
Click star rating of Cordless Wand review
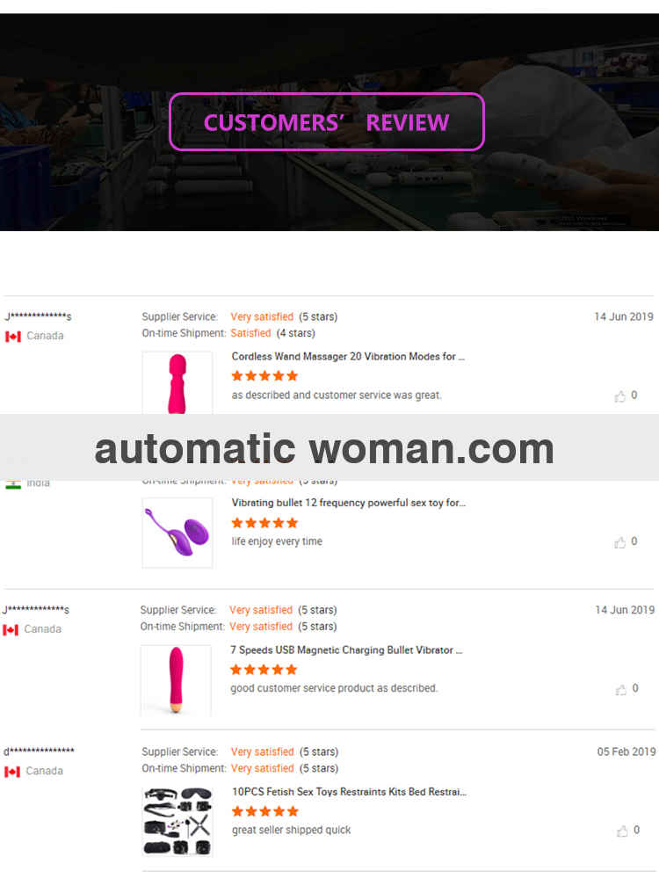[264, 376]
